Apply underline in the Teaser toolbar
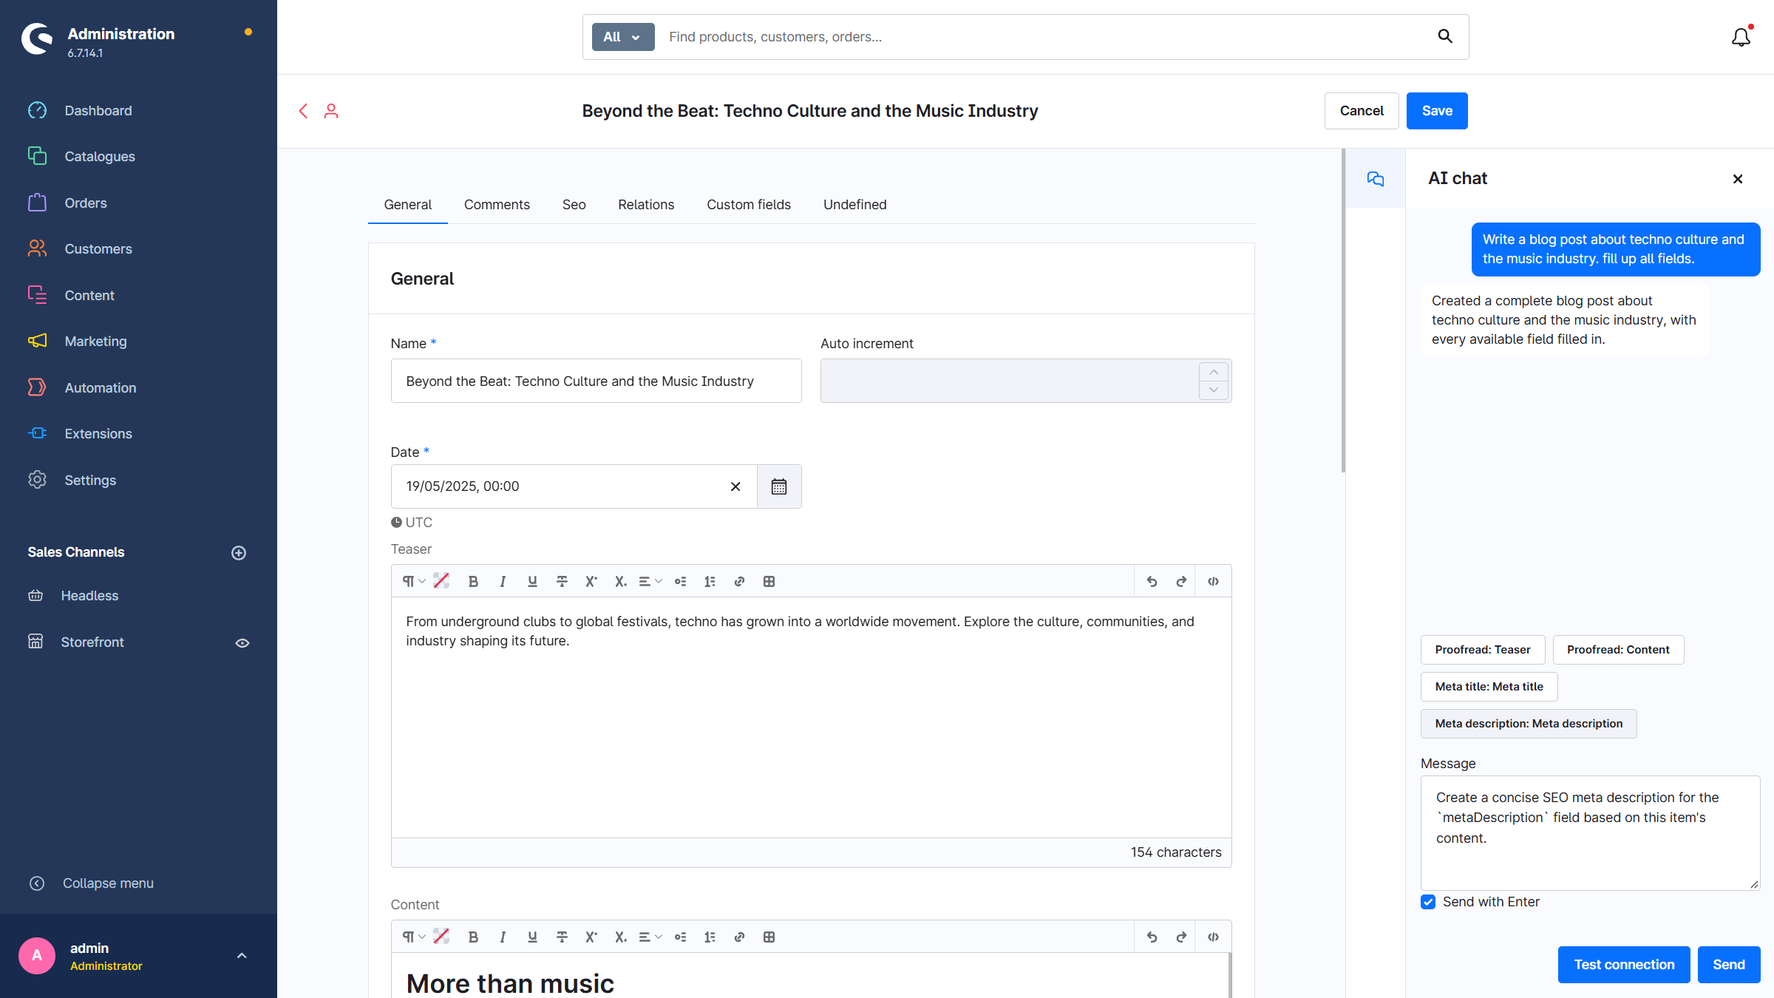Viewport: 1774px width, 998px height. (532, 582)
